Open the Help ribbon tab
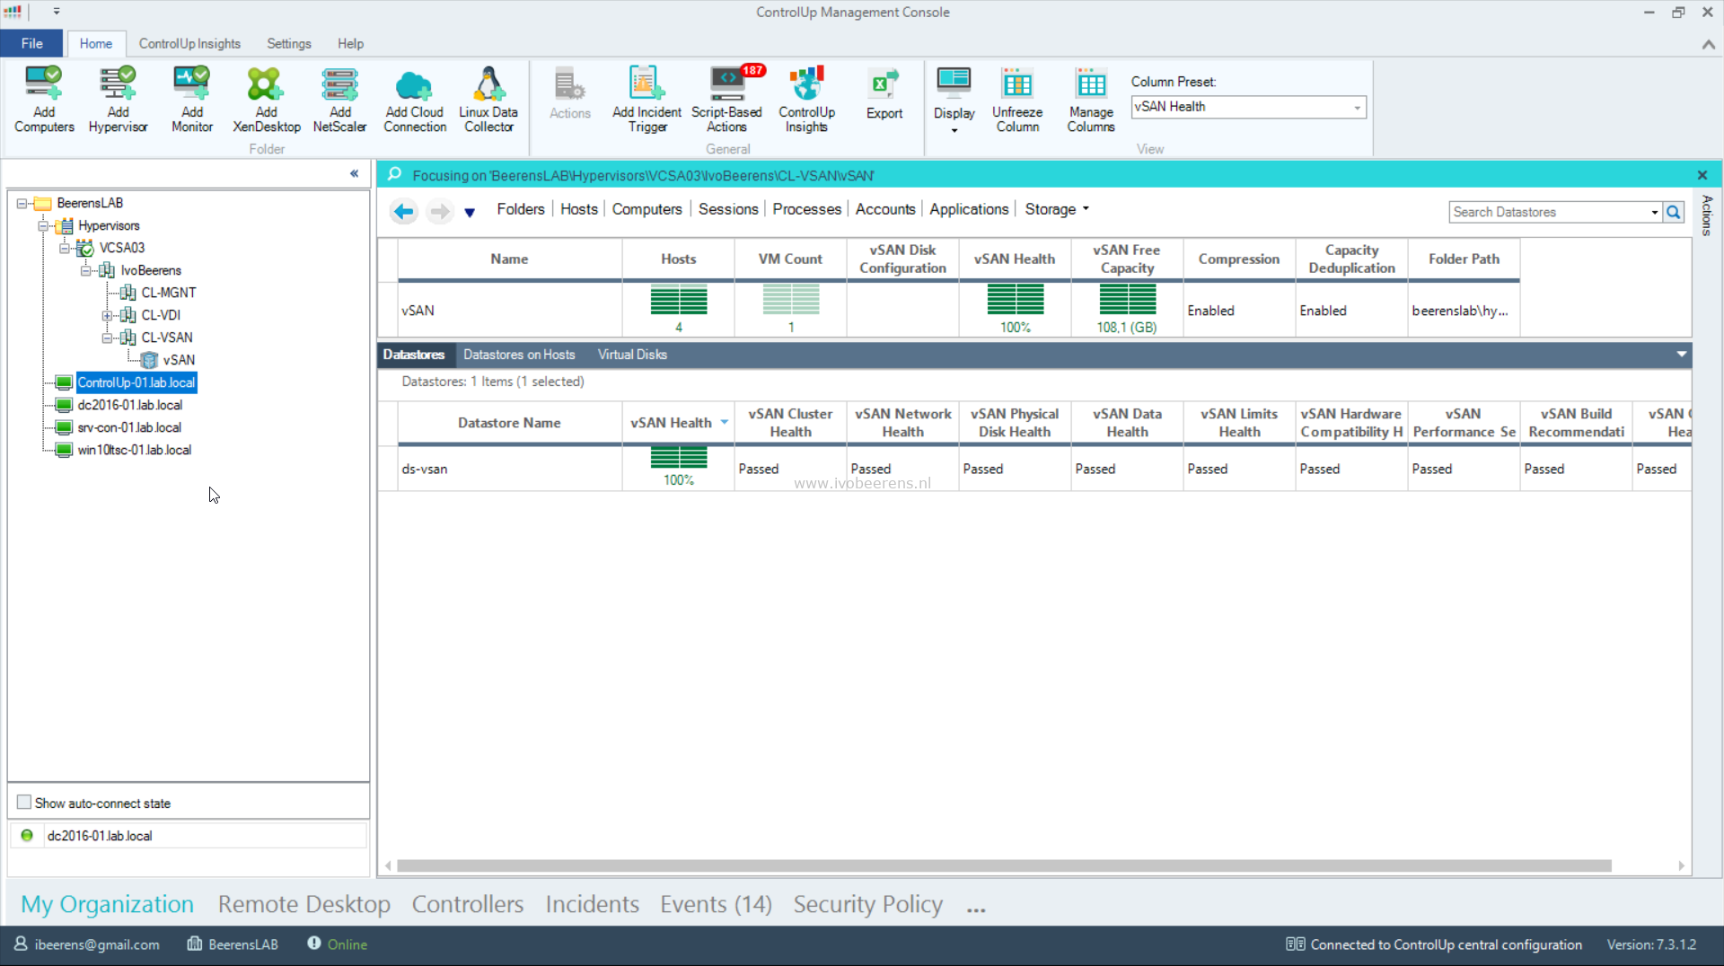Viewport: 1724px width, 966px height. (x=350, y=43)
